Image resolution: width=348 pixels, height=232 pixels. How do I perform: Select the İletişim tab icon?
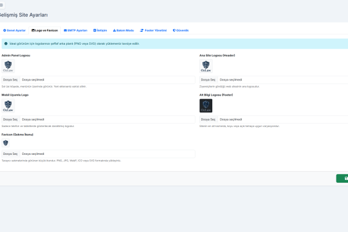95,30
